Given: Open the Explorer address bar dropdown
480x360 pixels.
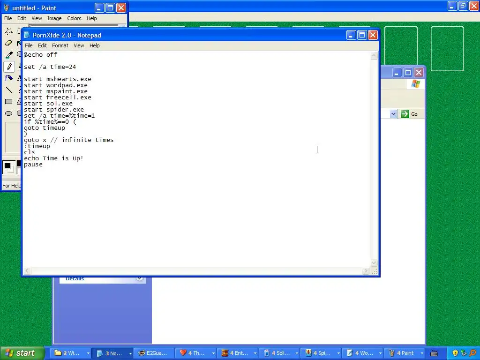Looking at the screenshot, I should 393,114.
